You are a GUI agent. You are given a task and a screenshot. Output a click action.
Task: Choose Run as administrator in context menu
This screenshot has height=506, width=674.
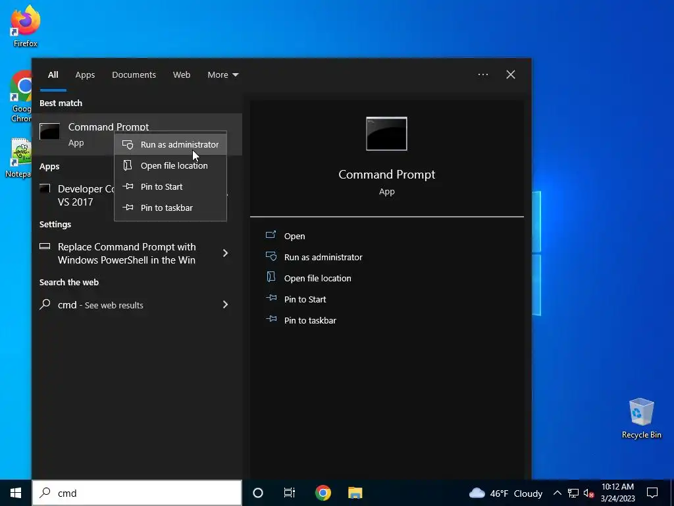coord(170,144)
